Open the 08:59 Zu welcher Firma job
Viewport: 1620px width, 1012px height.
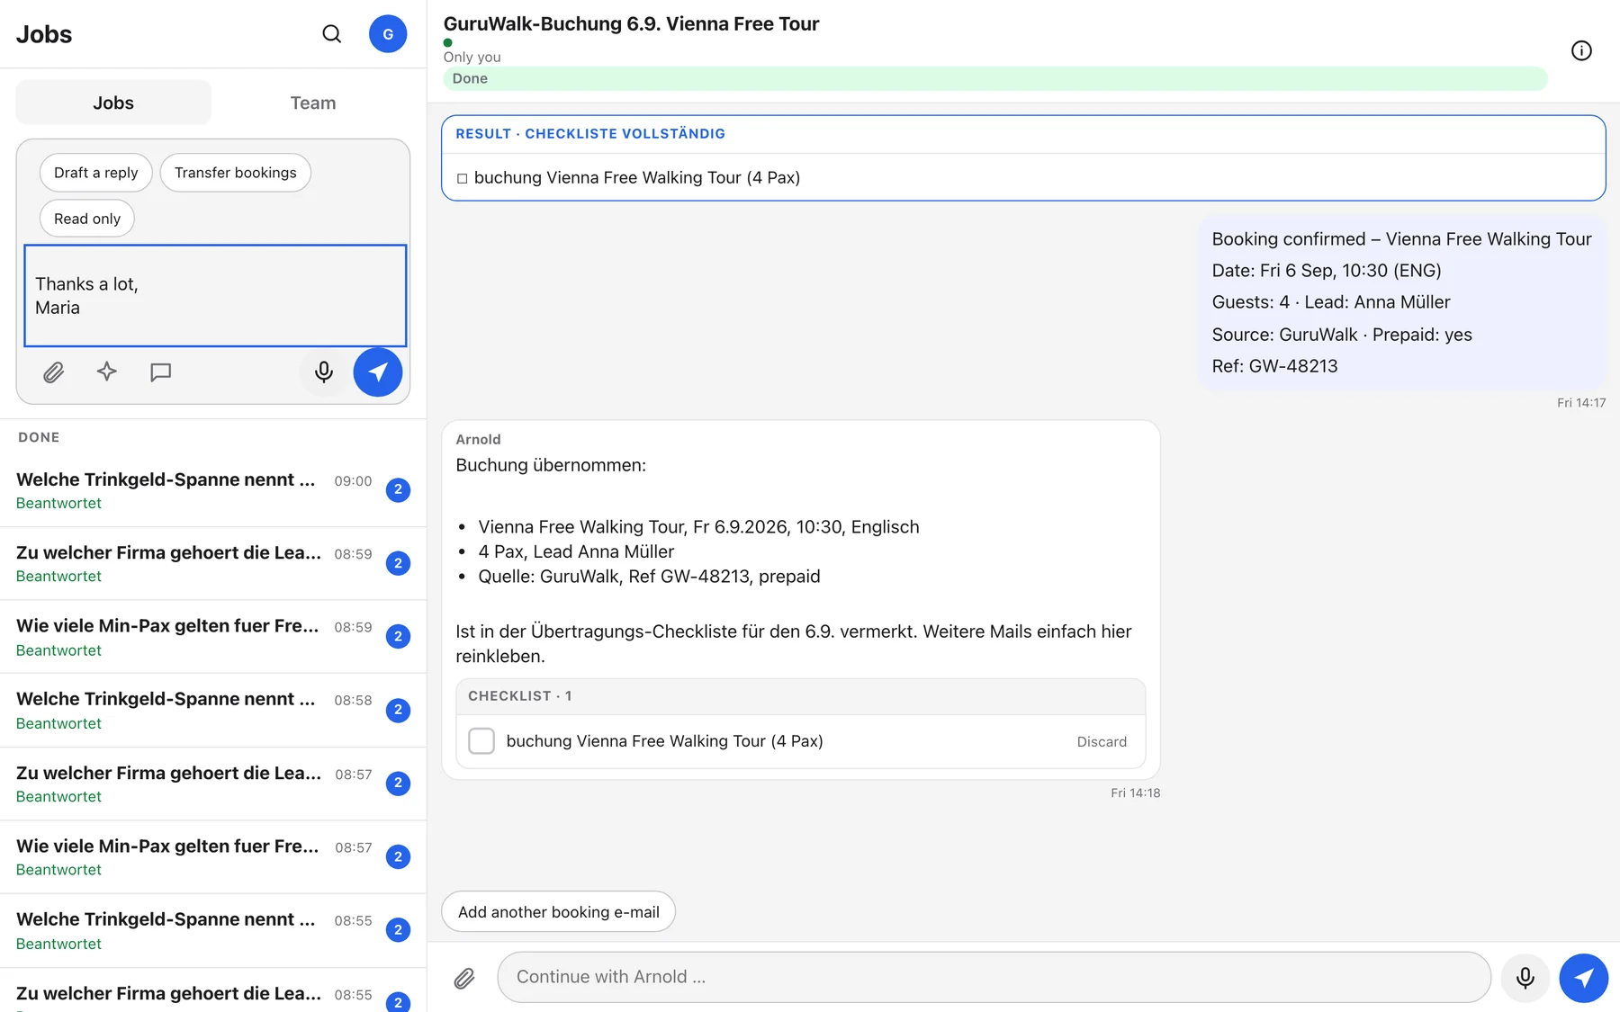pos(213,564)
